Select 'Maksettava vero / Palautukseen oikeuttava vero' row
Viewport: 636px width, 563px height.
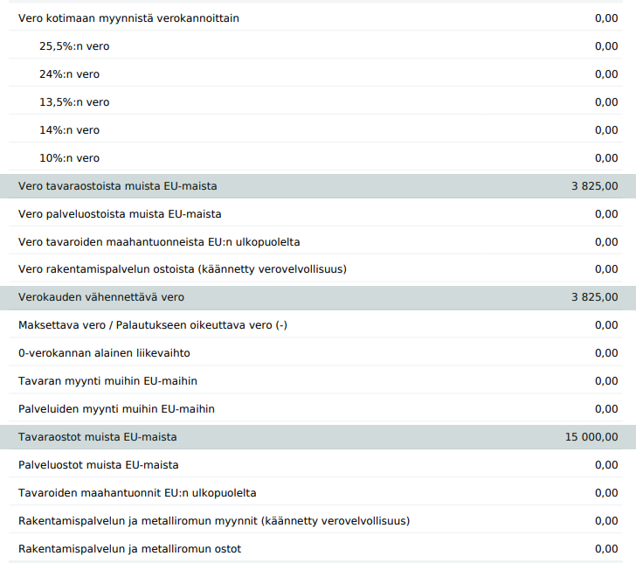(153, 325)
